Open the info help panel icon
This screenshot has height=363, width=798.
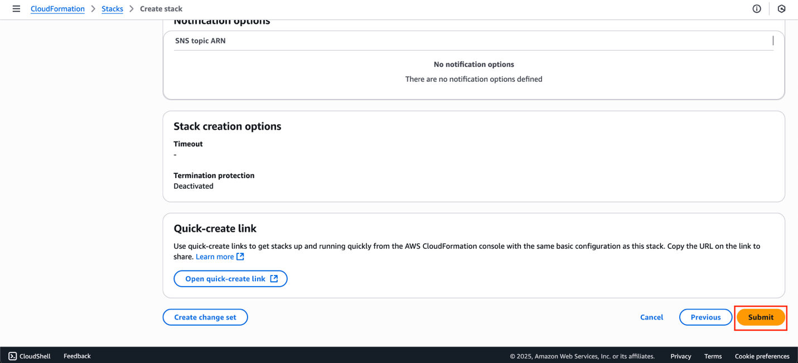pos(757,9)
